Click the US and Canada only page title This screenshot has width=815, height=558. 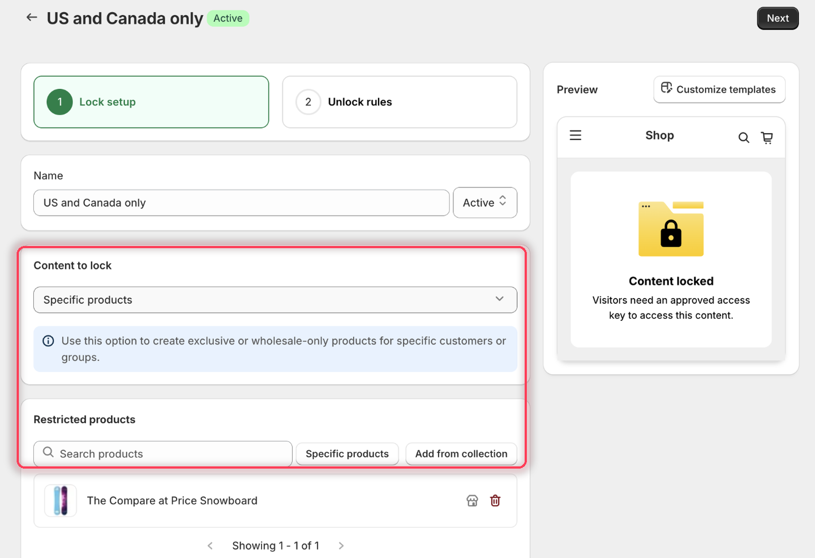point(125,18)
